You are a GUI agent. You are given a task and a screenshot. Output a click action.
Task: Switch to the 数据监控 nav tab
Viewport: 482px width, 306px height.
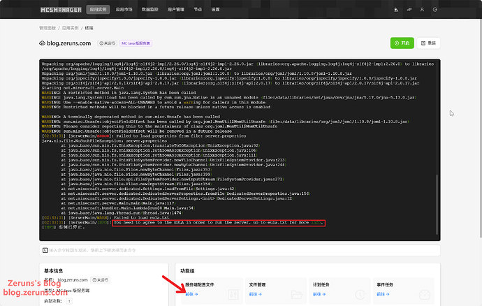click(150, 10)
